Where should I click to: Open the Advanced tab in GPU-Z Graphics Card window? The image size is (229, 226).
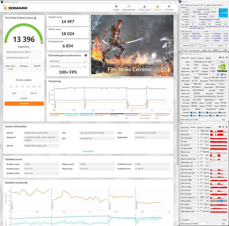tap(200, 58)
